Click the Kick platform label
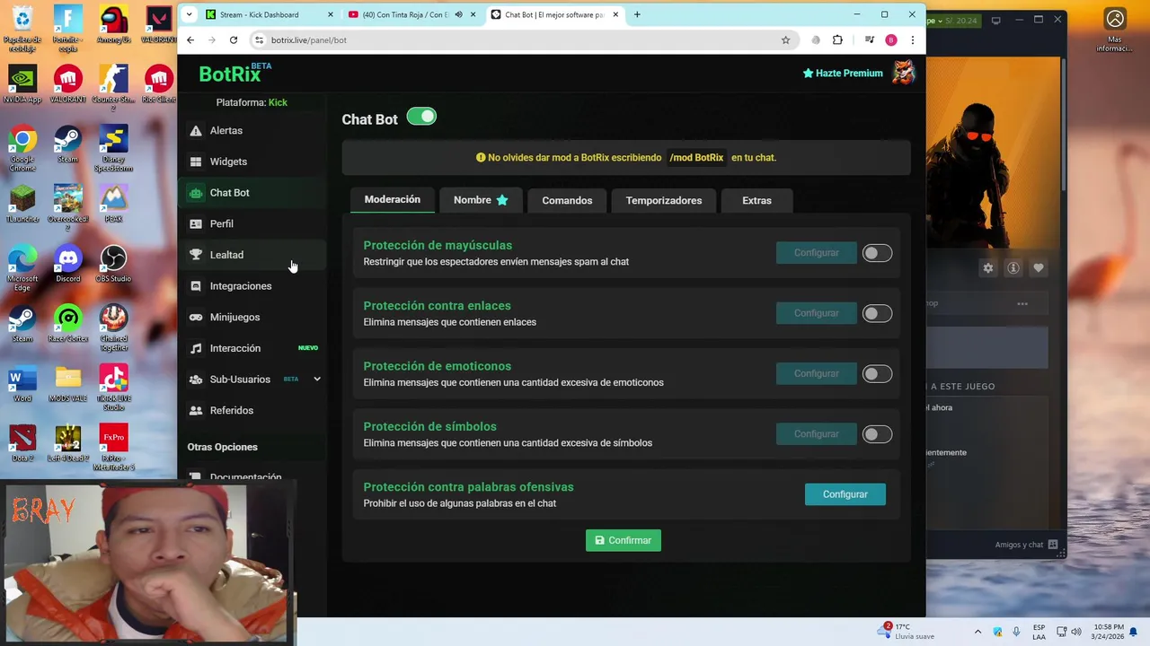 tap(278, 102)
